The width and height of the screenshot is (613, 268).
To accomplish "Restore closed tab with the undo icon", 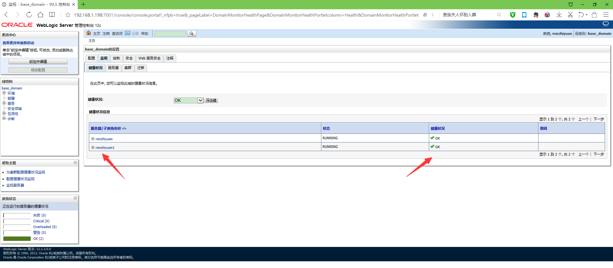I will [x=581, y=15].
